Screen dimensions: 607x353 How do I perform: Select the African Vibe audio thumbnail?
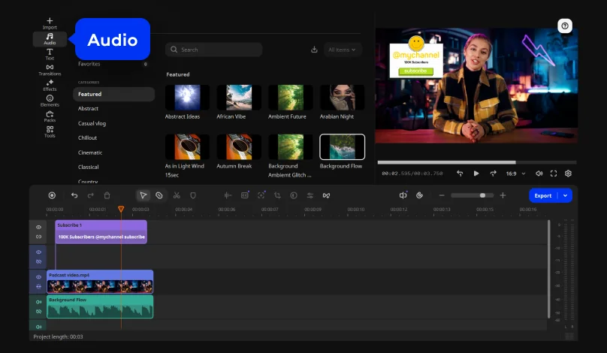tap(239, 98)
